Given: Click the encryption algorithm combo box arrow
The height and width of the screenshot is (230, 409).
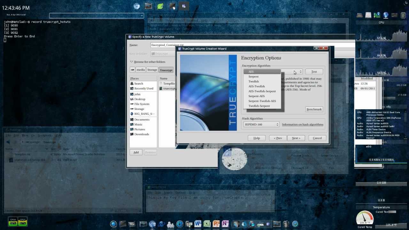Looking at the screenshot, I should click(300, 72).
